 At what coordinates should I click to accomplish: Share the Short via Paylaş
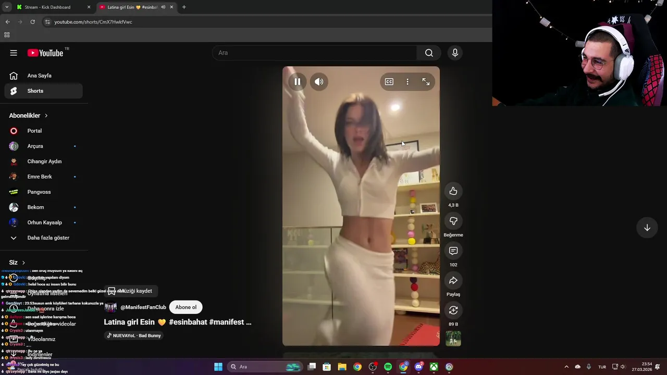453,281
